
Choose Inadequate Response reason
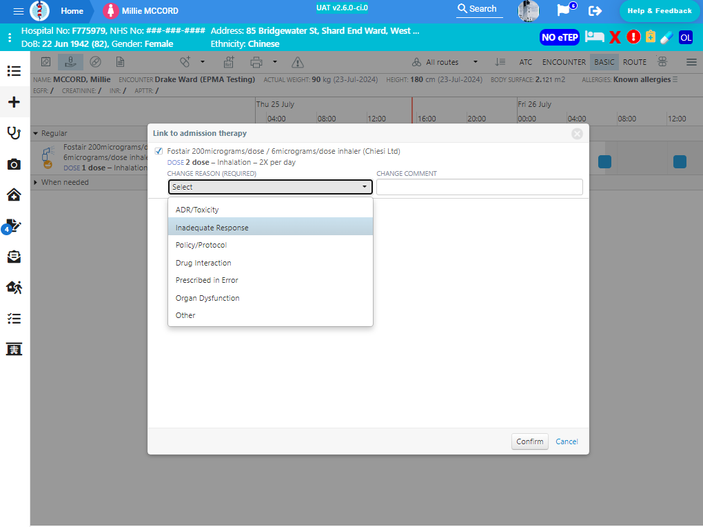pos(270,227)
